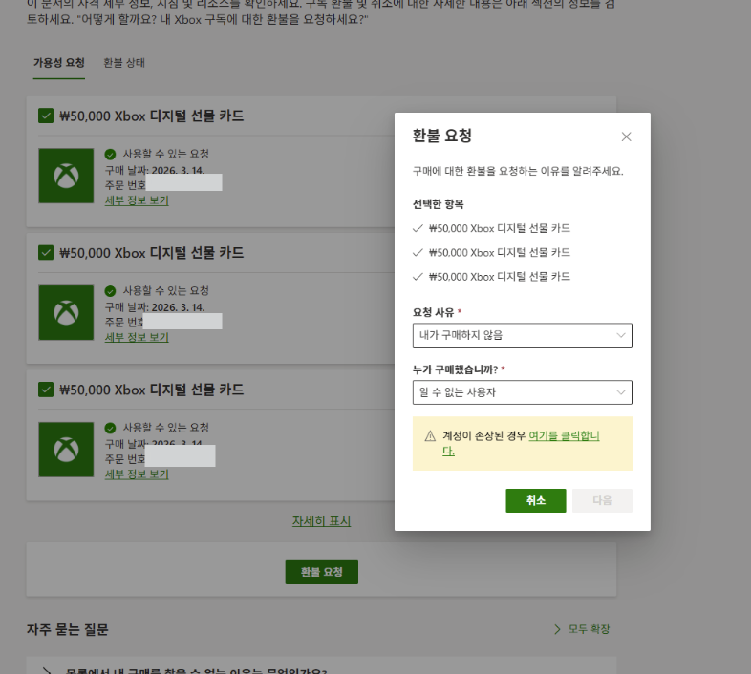Viewport: 751px width, 674px height.
Task: Click the second card's Xbox logo thumbnail
Action: (66, 312)
